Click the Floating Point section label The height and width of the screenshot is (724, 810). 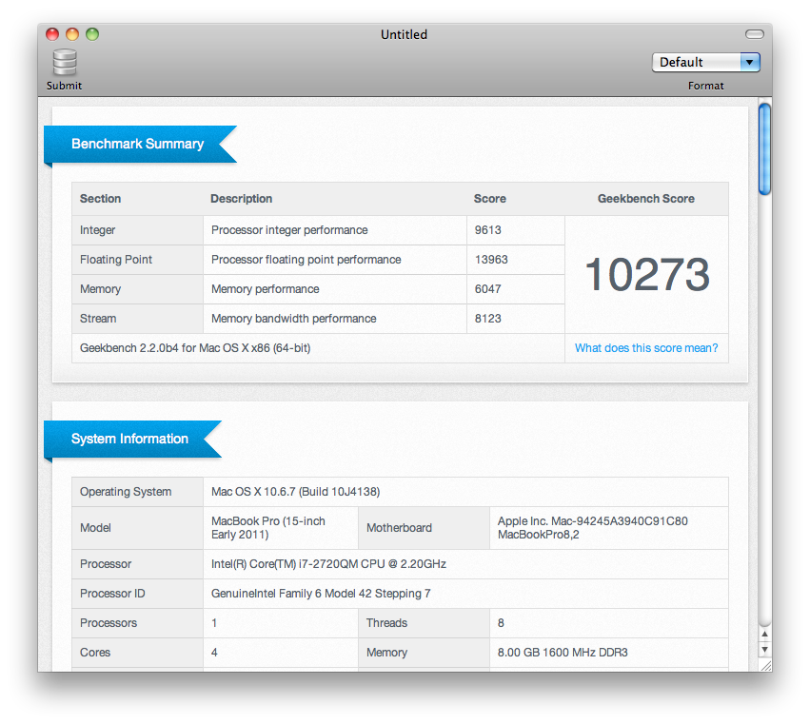point(116,260)
